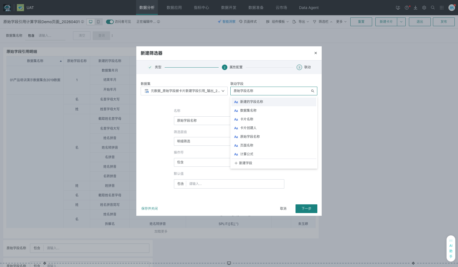Open the search icon in the top bar
458x267 pixels.
433,8
